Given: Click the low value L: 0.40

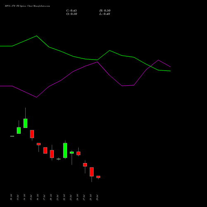Looking at the screenshot, I should click(x=105, y=14).
